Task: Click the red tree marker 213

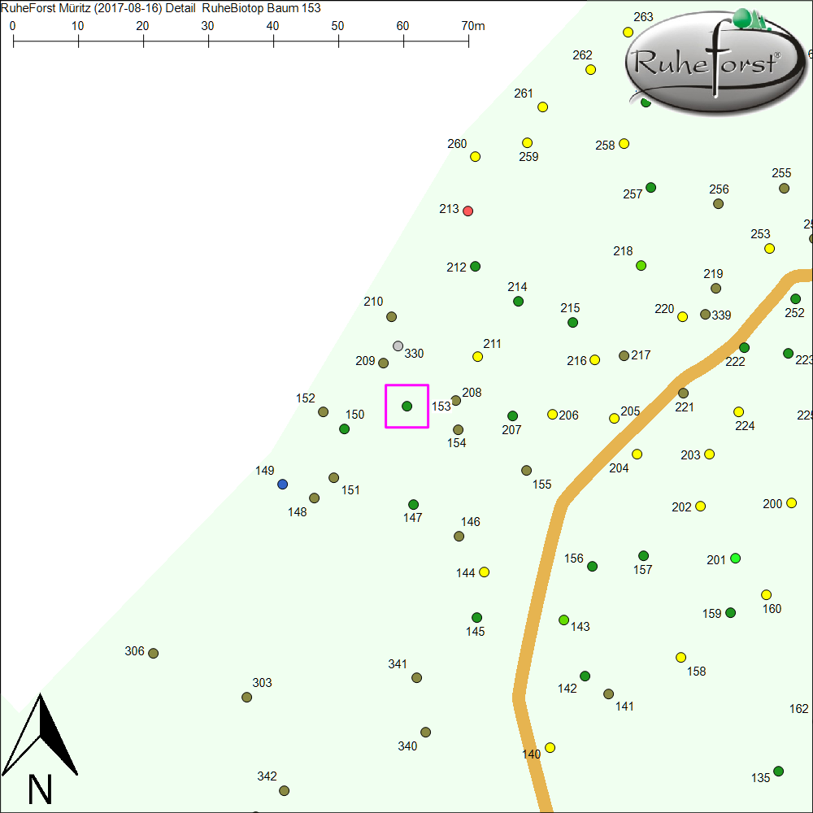Action: point(467,211)
